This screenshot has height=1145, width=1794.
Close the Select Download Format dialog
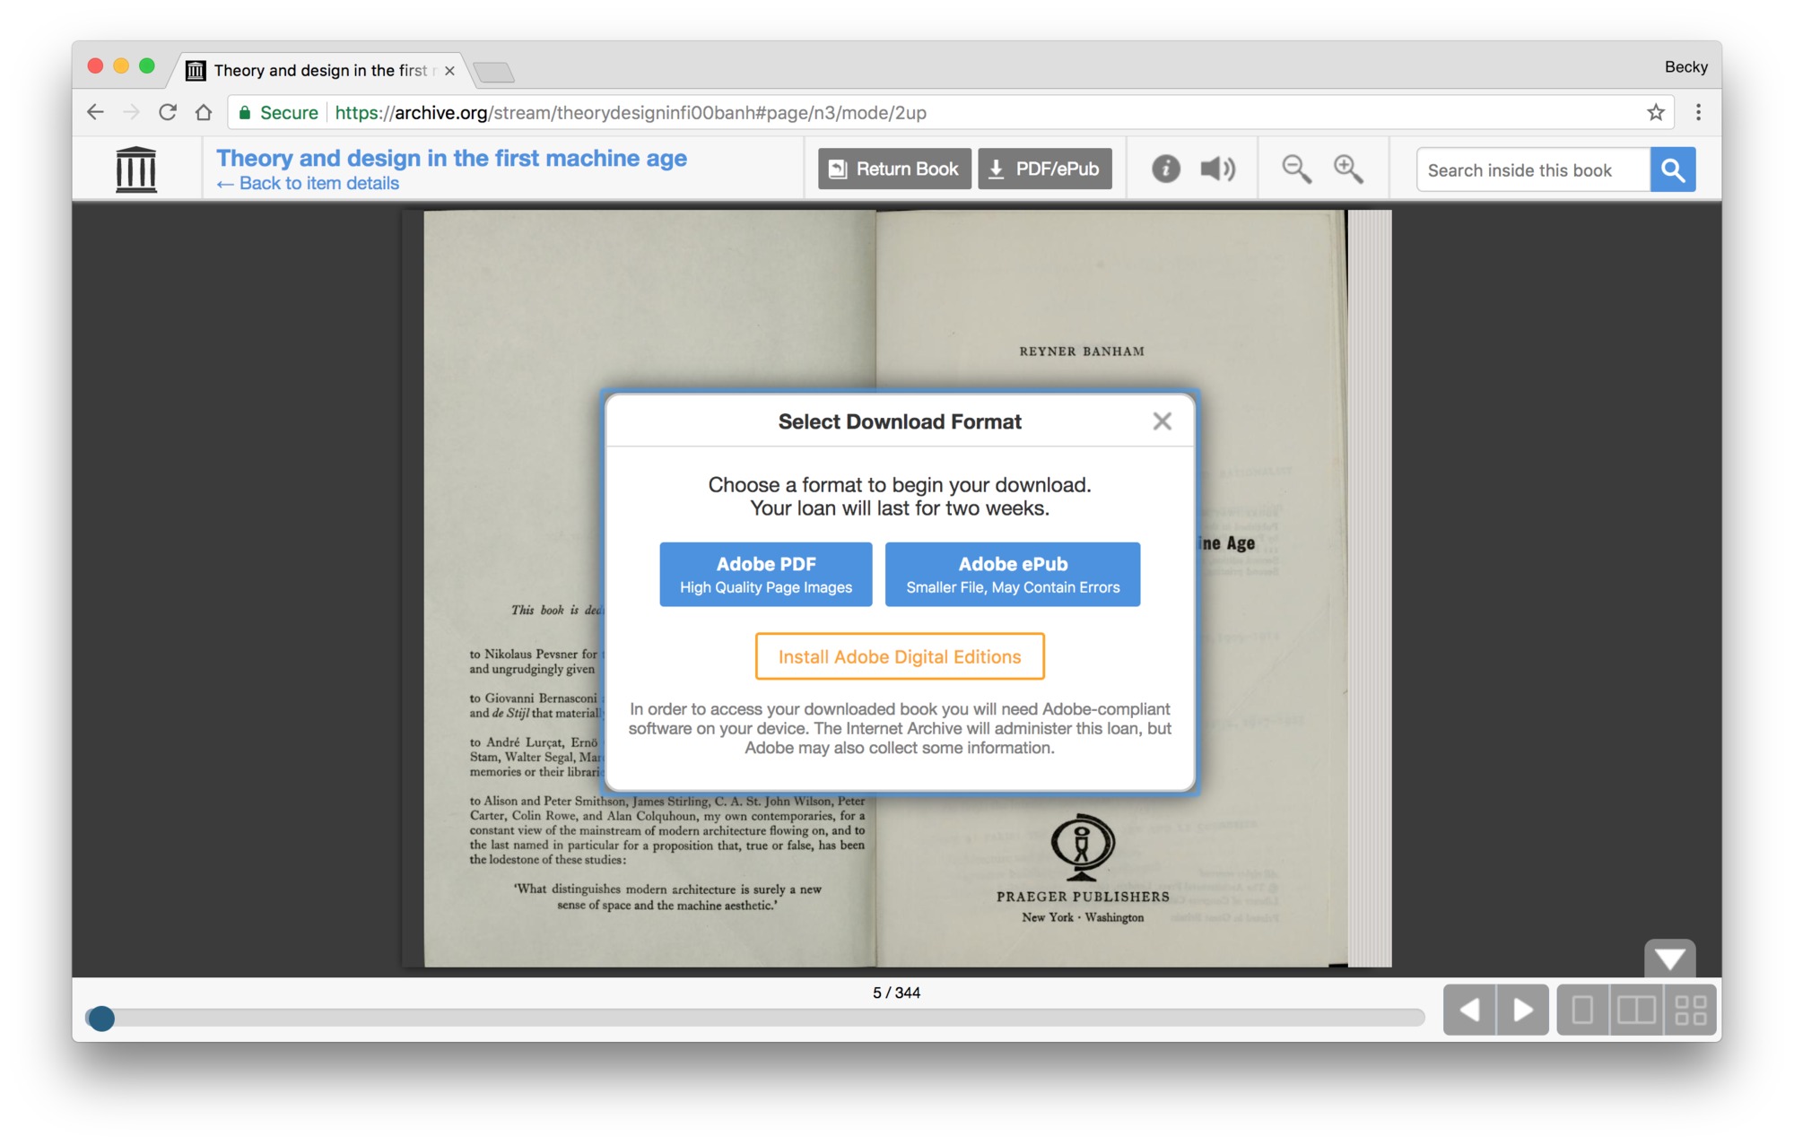point(1162,421)
